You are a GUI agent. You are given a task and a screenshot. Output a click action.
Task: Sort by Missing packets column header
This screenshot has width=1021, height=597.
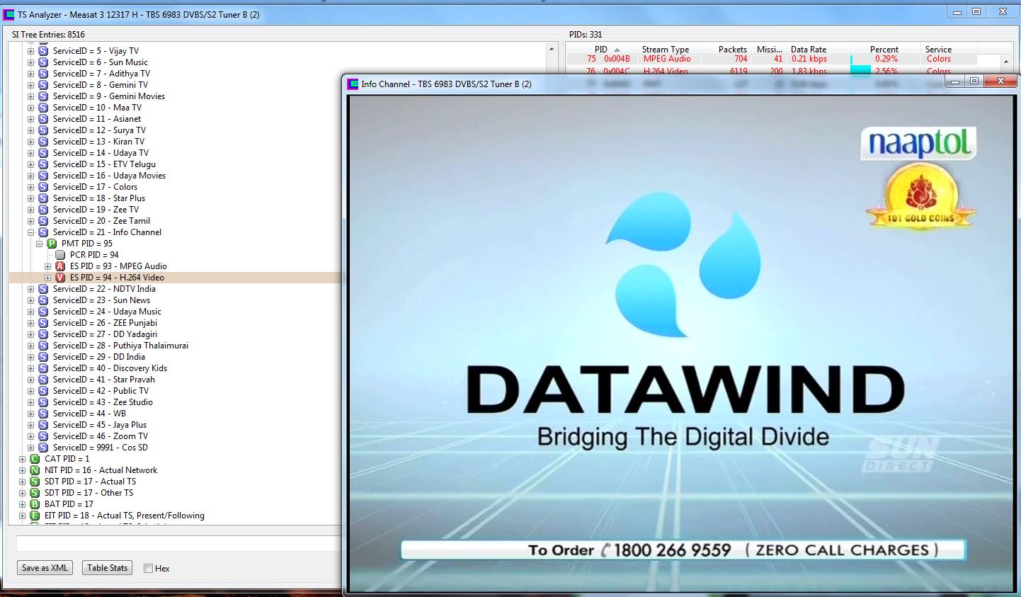pos(769,50)
